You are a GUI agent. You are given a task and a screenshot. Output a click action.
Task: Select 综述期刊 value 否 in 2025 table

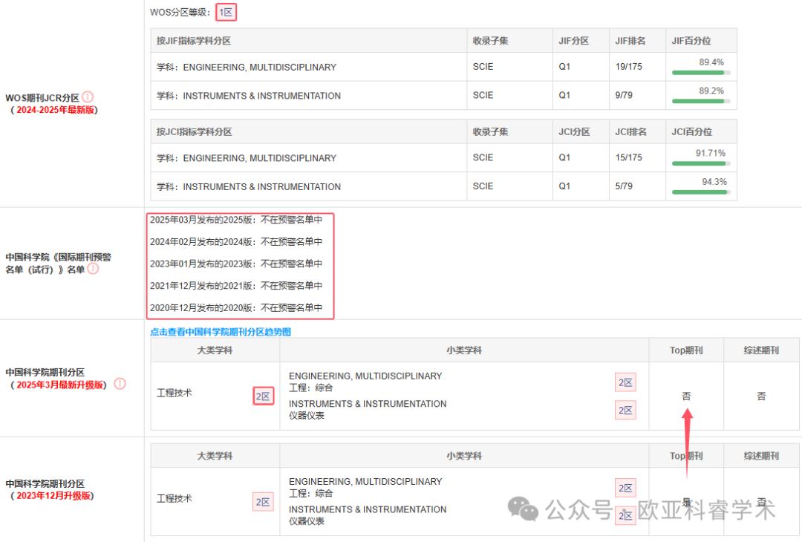coord(761,396)
